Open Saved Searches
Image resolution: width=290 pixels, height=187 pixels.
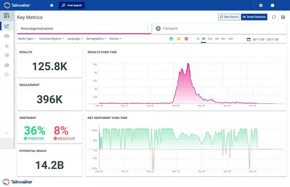pos(254,17)
